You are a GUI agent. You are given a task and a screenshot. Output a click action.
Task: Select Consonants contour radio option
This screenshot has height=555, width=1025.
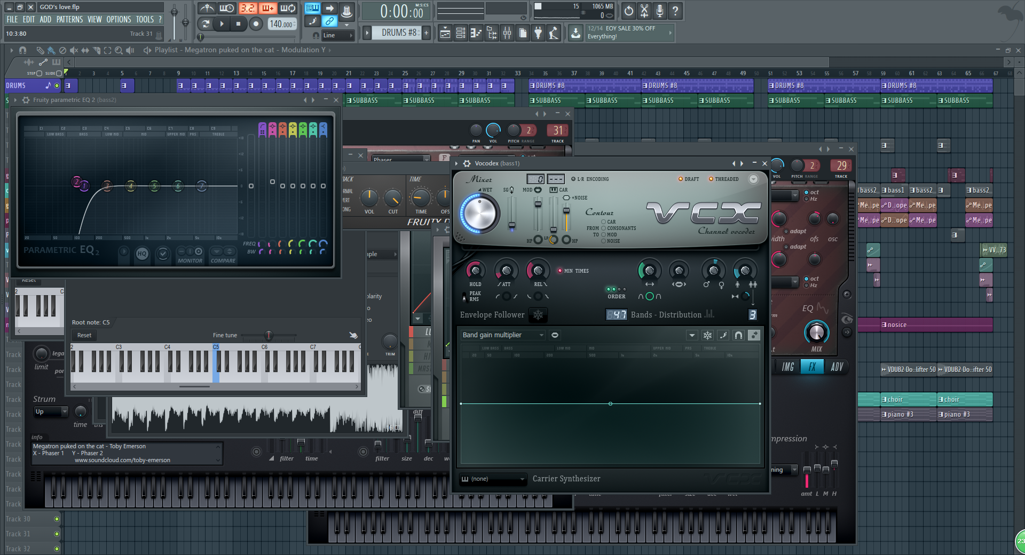604,228
